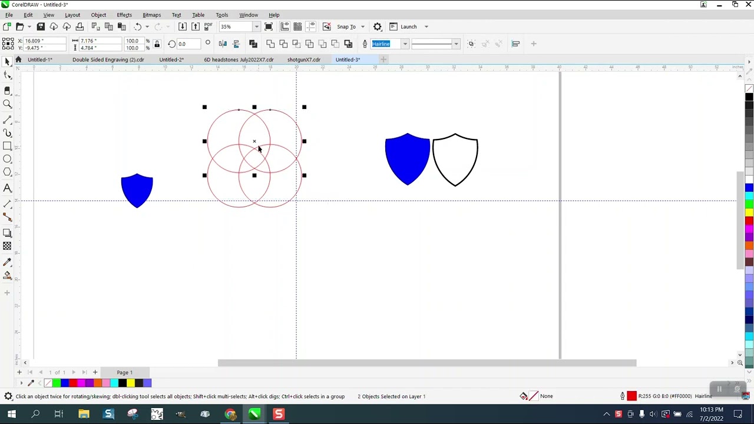Toggle the Snap Off button
The width and height of the screenshot is (754, 424).
click(x=327, y=26)
